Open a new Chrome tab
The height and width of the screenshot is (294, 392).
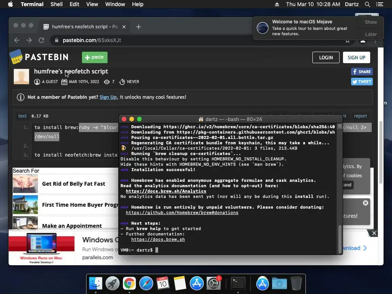(x=139, y=27)
